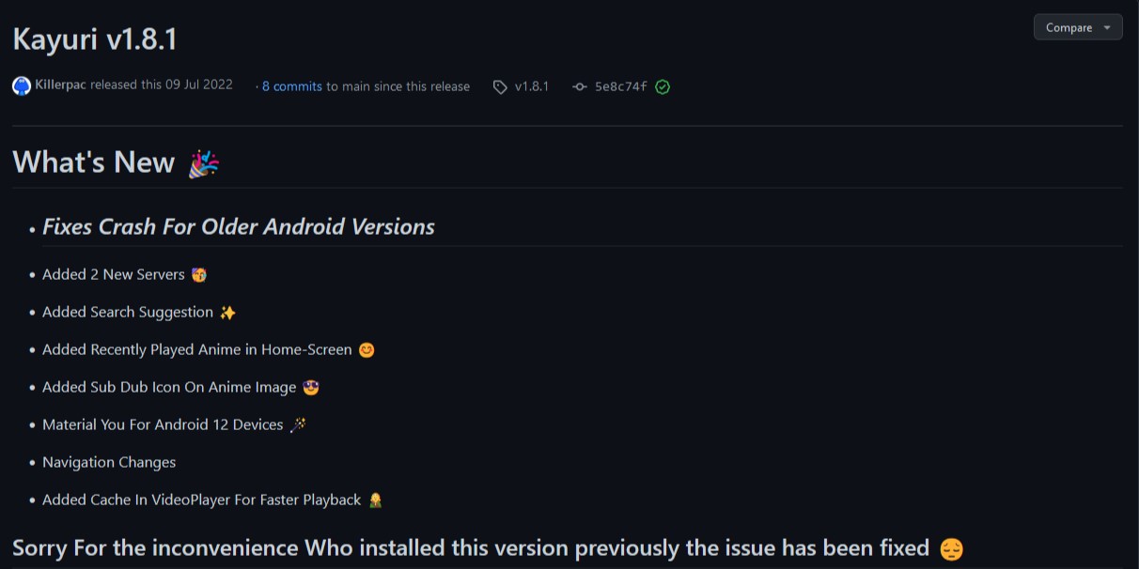Screen dimensions: 1139x569
Task: Click the commit icon beside 5e8c74f
Action: coord(579,86)
